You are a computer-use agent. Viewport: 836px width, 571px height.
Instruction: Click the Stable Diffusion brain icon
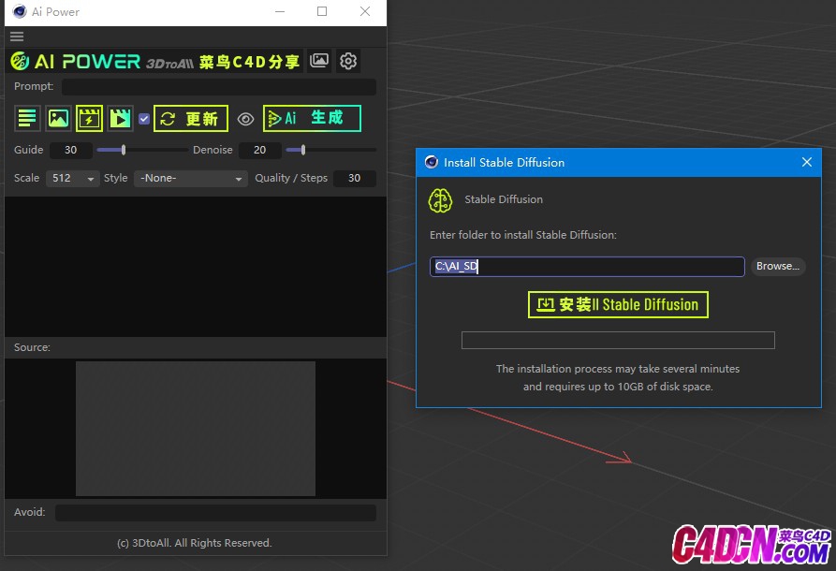point(440,200)
